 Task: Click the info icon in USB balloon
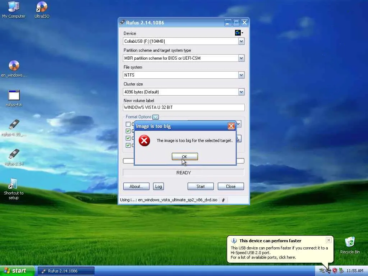(234, 240)
